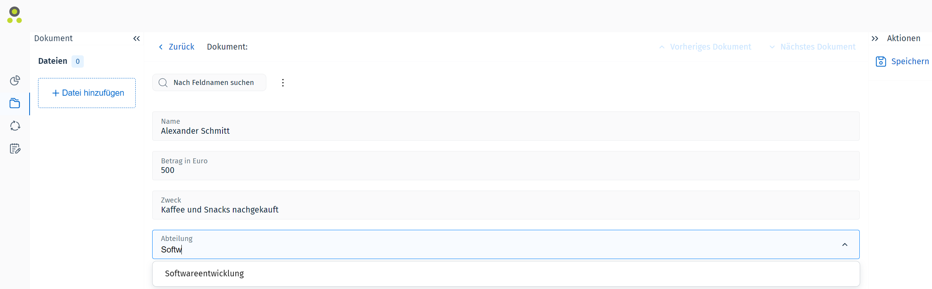This screenshot has height=289, width=932.
Task: Click the search magnifier icon
Action: (x=163, y=83)
